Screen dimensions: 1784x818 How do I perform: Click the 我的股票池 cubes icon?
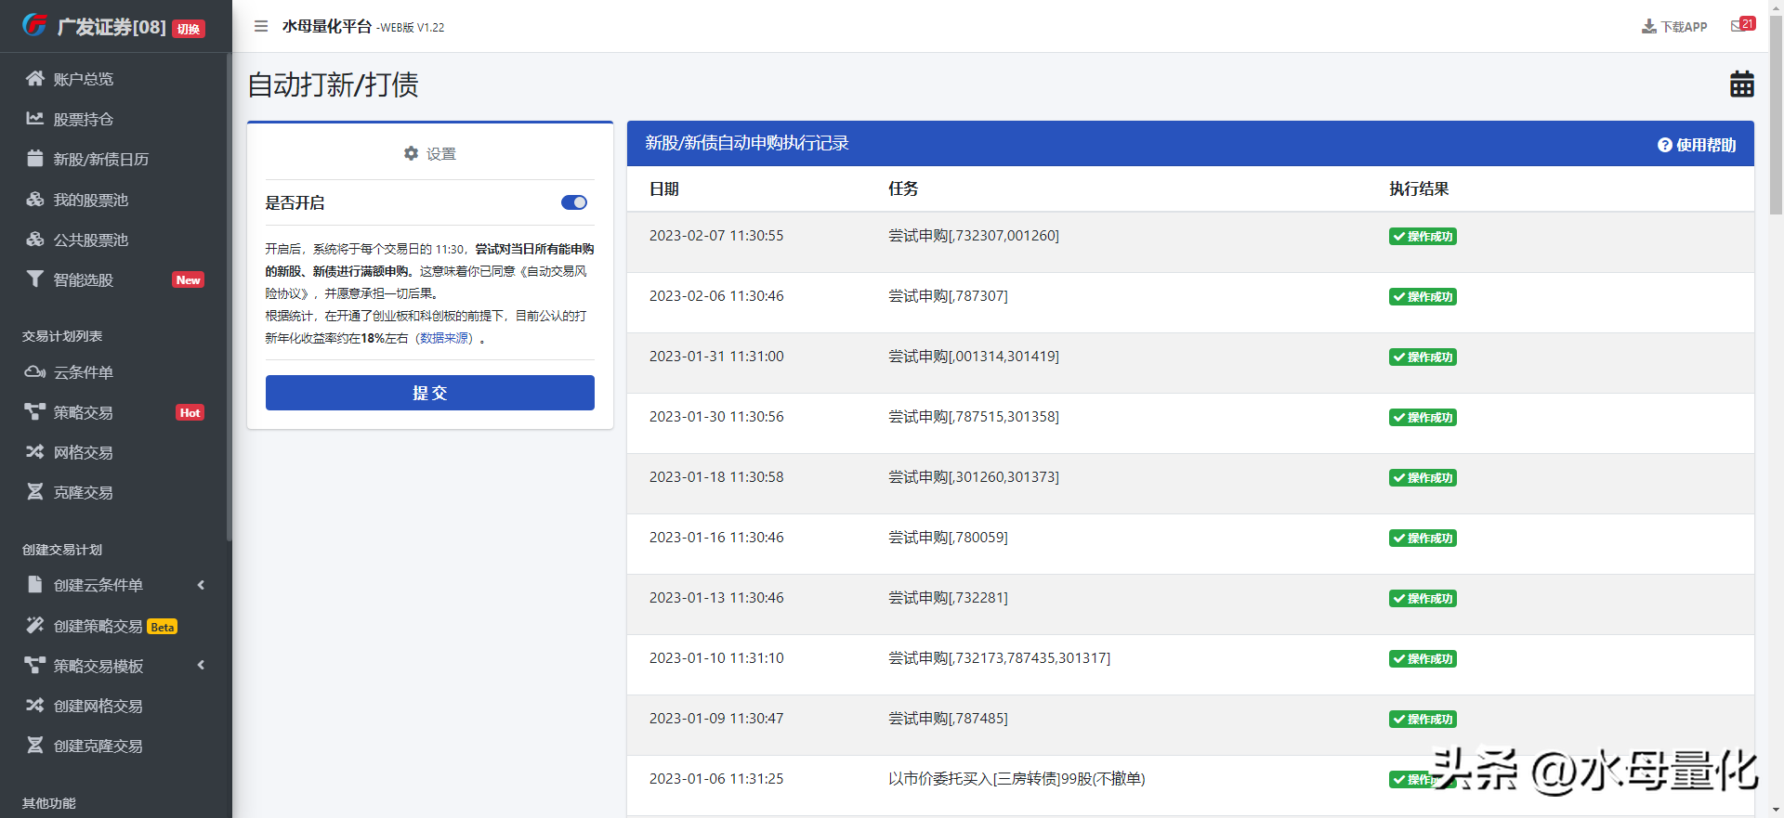click(x=35, y=200)
